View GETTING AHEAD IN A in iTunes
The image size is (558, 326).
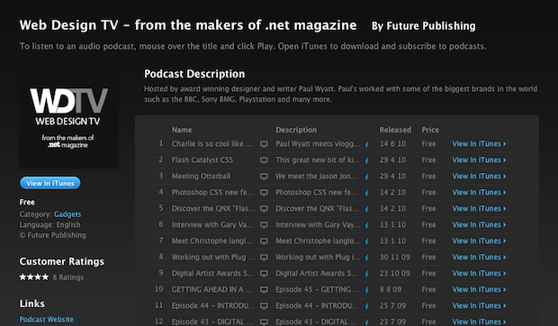tap(479, 289)
